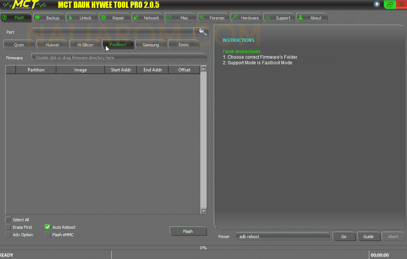Click the Go button
407x259 pixels.
pos(344,237)
